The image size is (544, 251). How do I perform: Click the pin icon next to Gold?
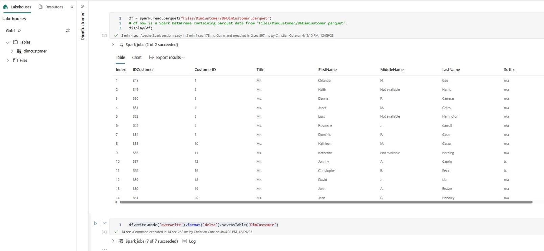[19, 31]
